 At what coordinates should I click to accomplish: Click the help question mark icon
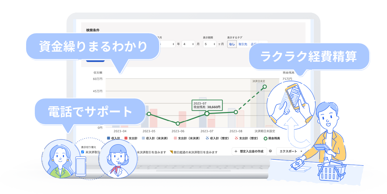click(270, 151)
